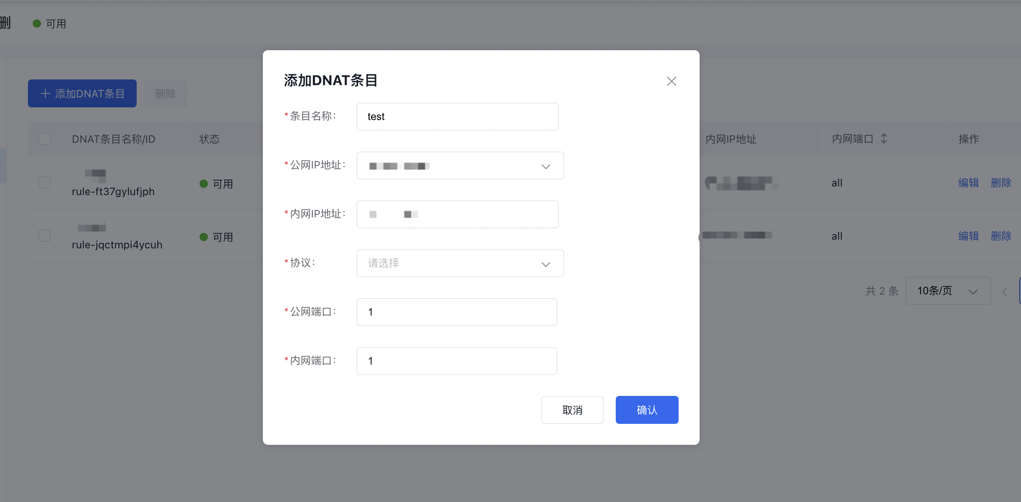The width and height of the screenshot is (1021, 502).
Task: Open the 公网IP地址 dropdown
Action: click(460, 165)
